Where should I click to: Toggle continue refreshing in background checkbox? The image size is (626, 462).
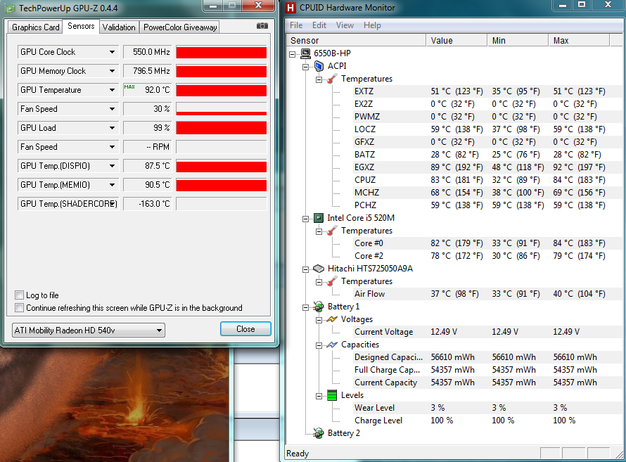click(x=19, y=307)
